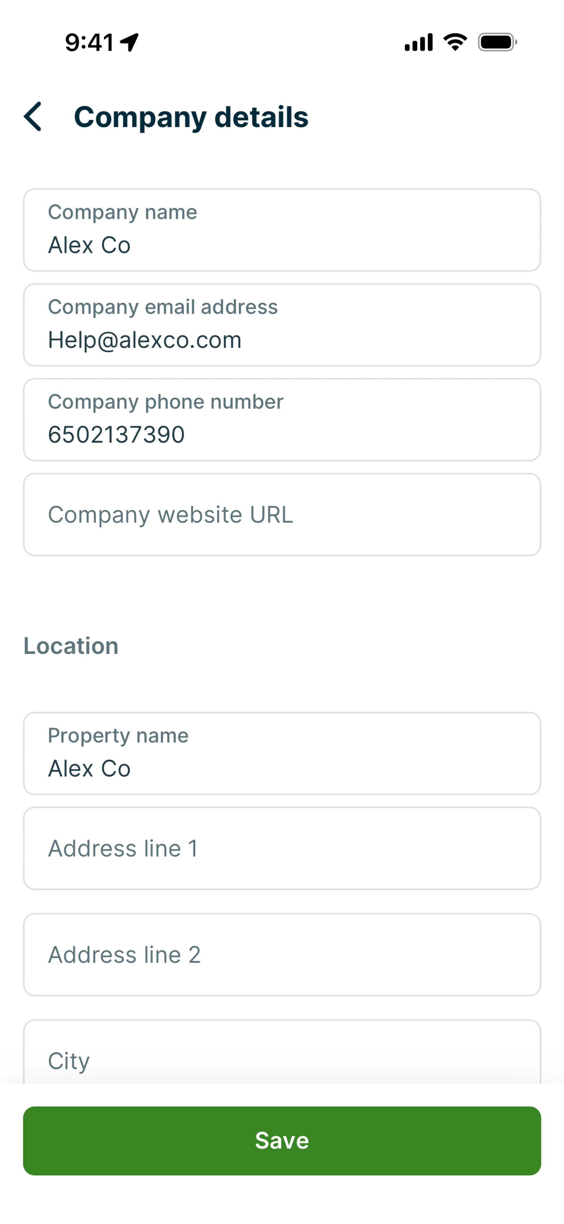564x1224 pixels.
Task: Focus the Address line 1 field
Action: pos(282,848)
